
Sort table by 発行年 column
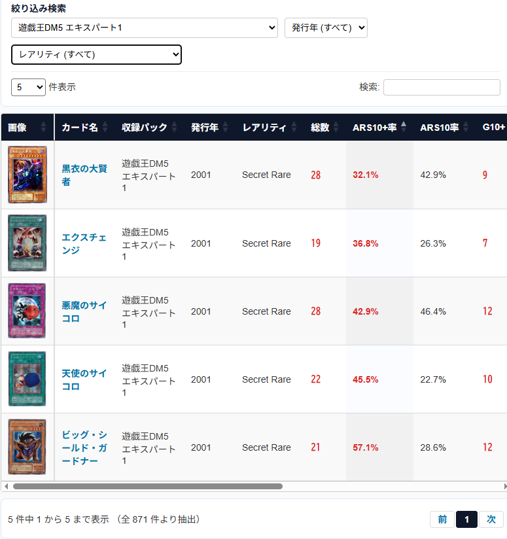[210, 128]
